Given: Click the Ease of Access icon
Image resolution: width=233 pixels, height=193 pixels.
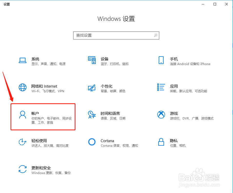Looking at the screenshot, I should tap(23, 142).
